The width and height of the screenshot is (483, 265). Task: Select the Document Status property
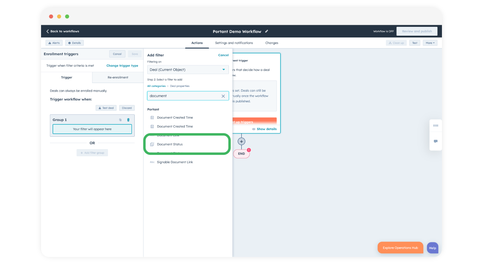pyautogui.click(x=170, y=144)
